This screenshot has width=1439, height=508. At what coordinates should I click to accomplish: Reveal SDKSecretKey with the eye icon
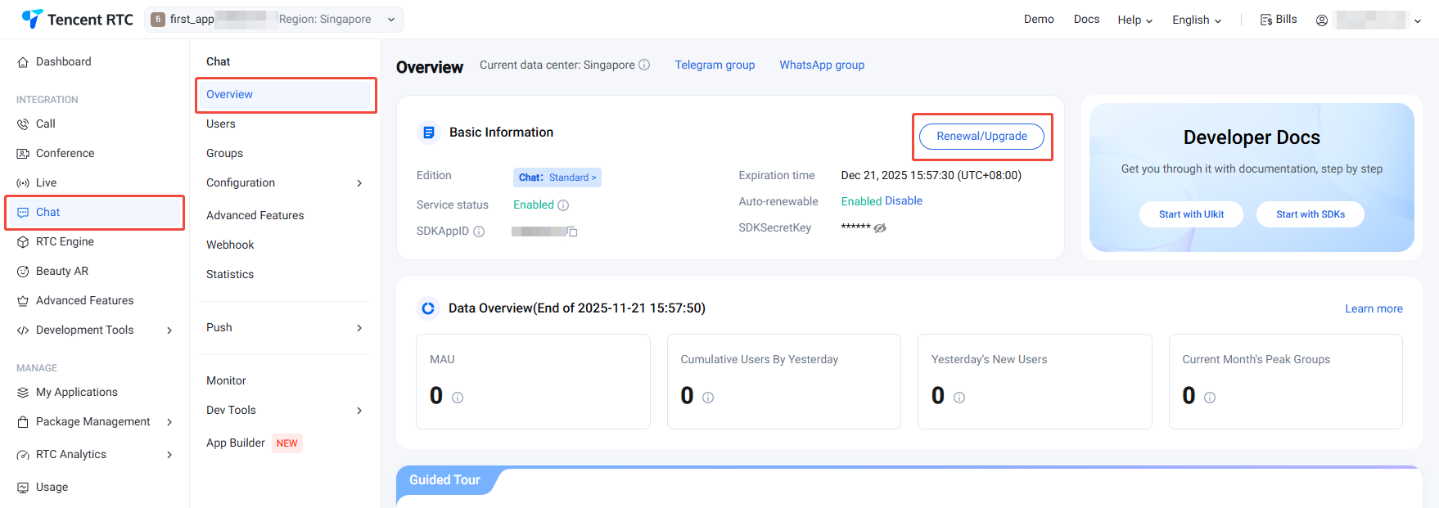pyautogui.click(x=880, y=228)
